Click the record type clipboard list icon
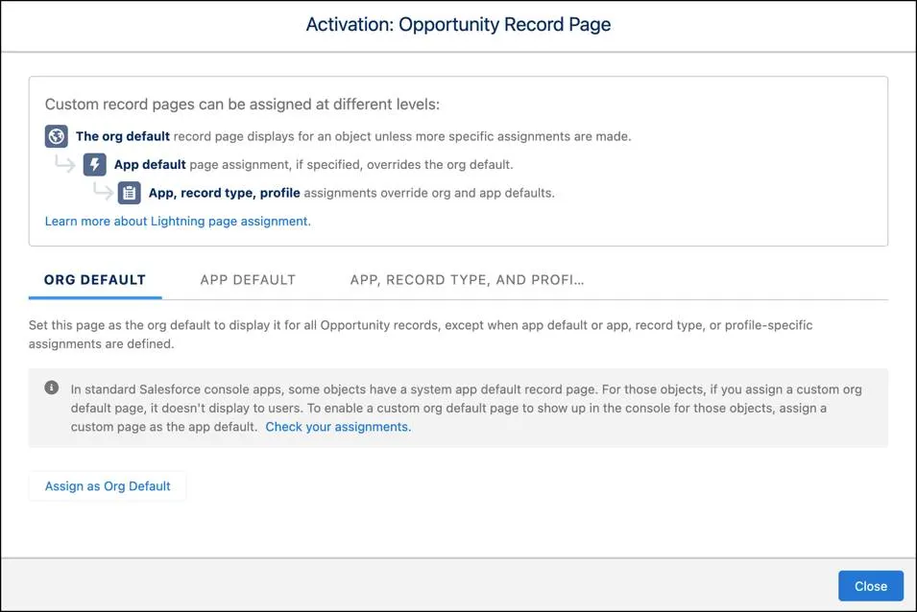 [130, 193]
